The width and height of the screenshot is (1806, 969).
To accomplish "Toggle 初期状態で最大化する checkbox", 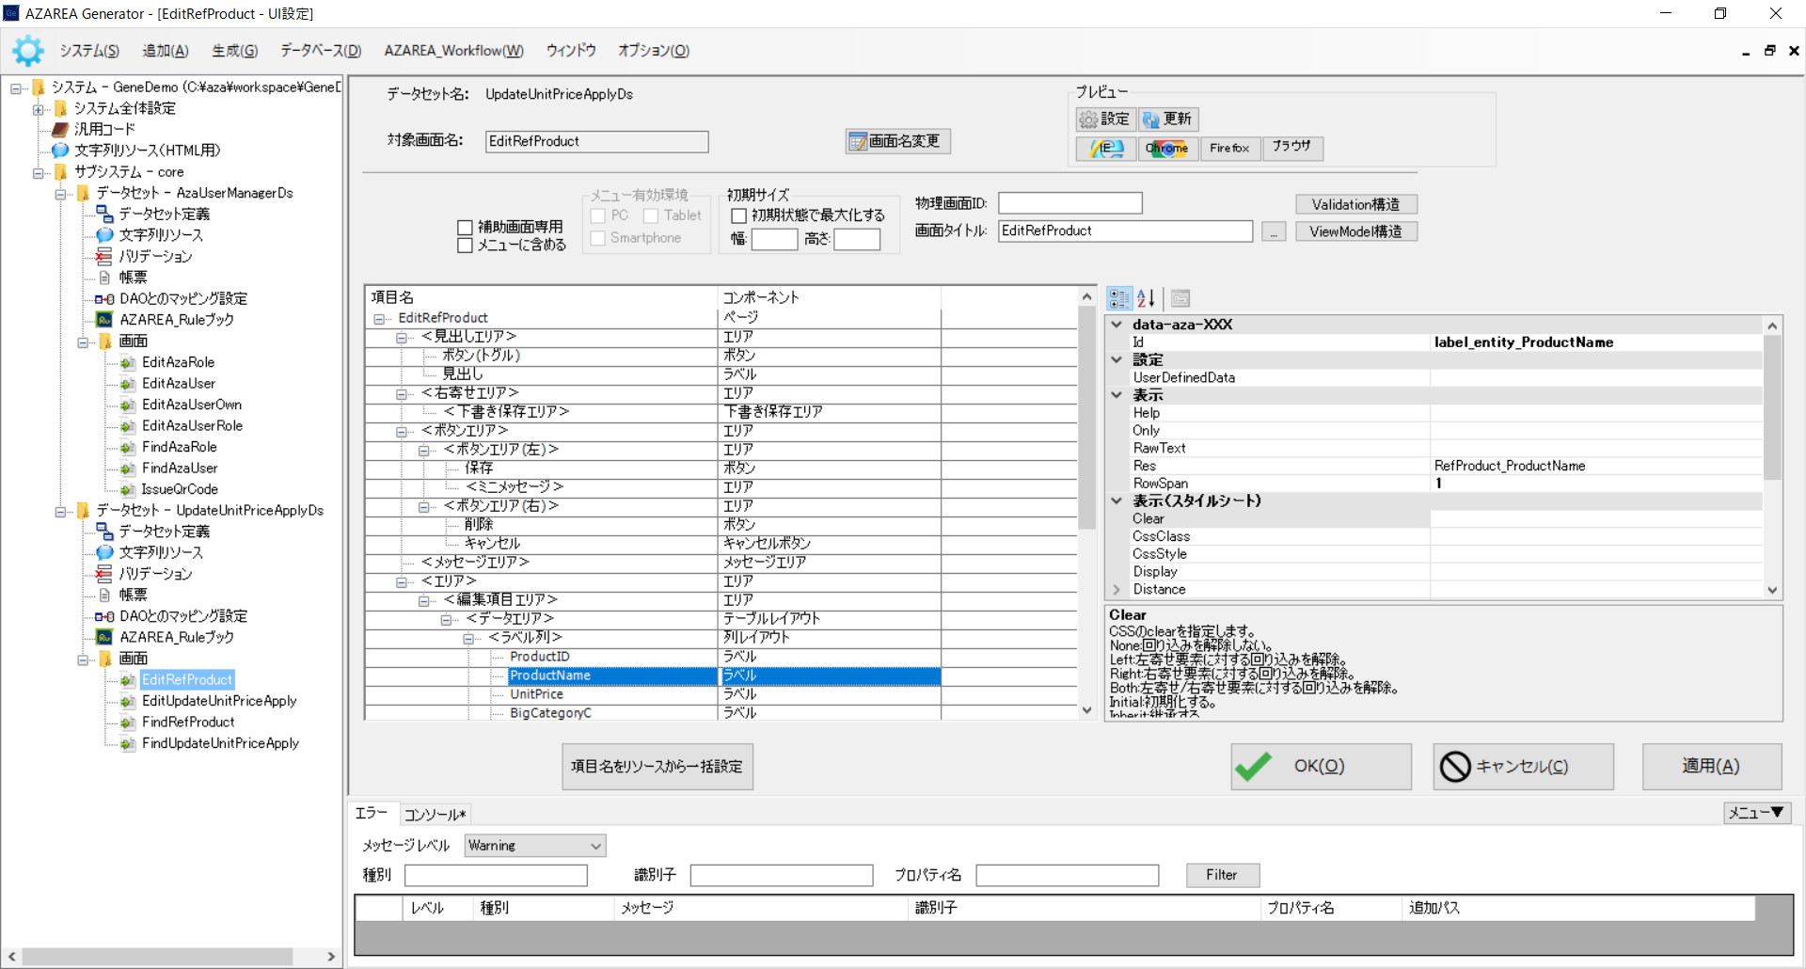I will (x=739, y=215).
